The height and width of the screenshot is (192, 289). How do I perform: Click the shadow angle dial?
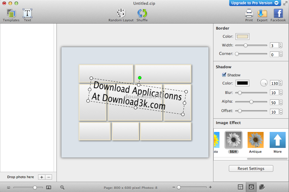[264, 83]
